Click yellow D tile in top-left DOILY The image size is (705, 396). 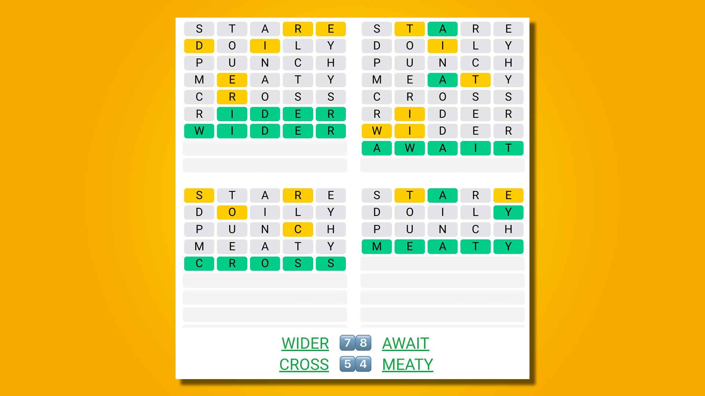201,46
